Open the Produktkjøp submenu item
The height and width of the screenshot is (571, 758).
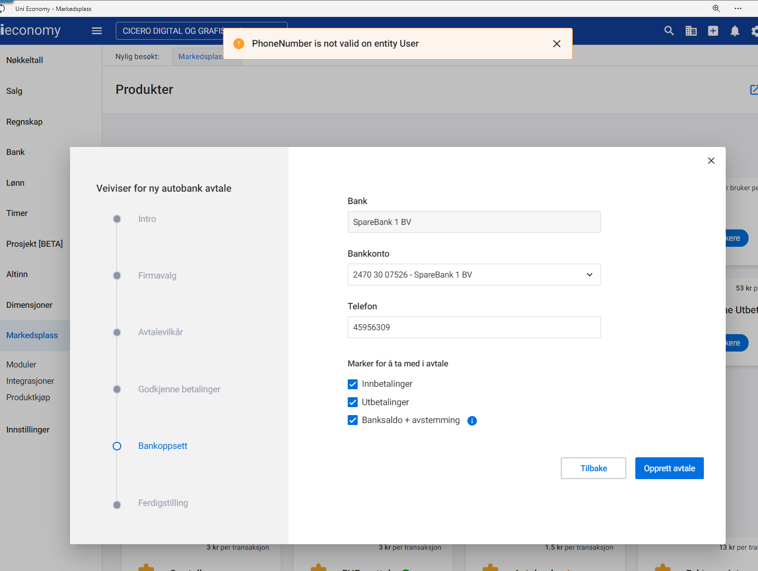click(28, 397)
